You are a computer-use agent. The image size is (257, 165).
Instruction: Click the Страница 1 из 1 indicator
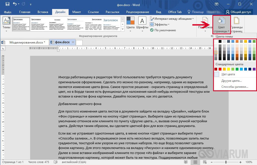(13, 162)
